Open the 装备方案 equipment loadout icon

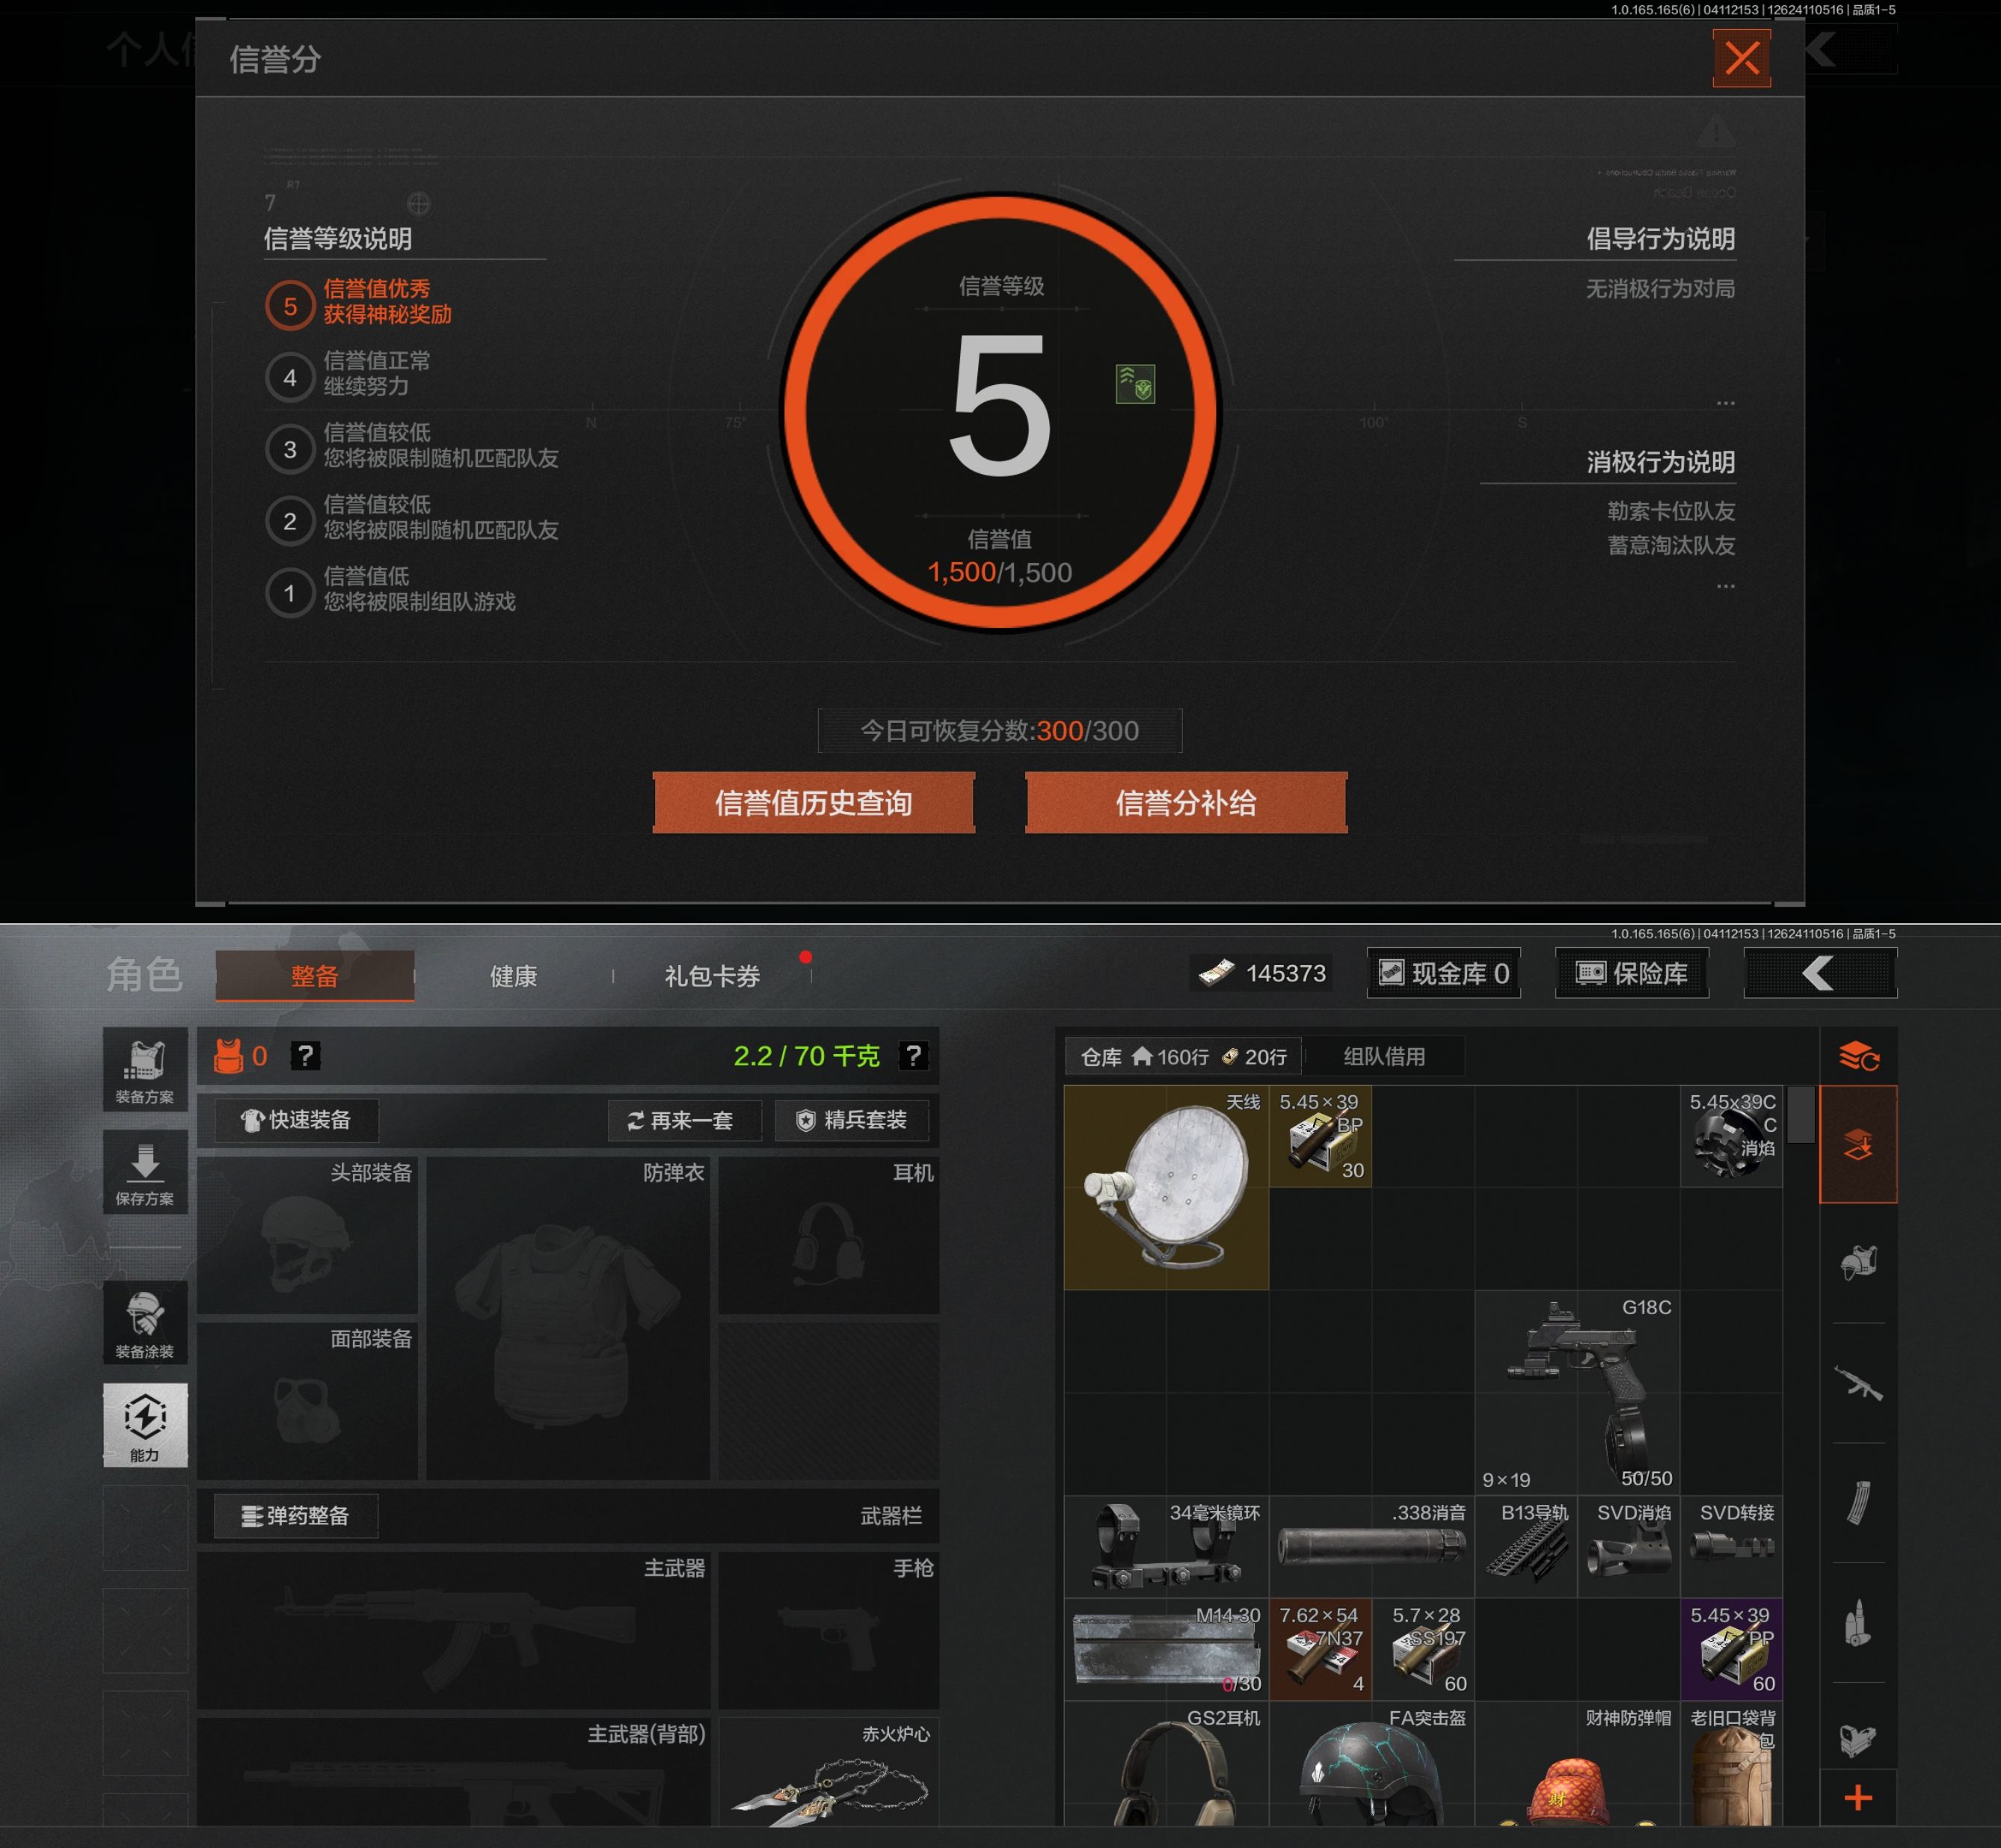pyautogui.click(x=145, y=1069)
